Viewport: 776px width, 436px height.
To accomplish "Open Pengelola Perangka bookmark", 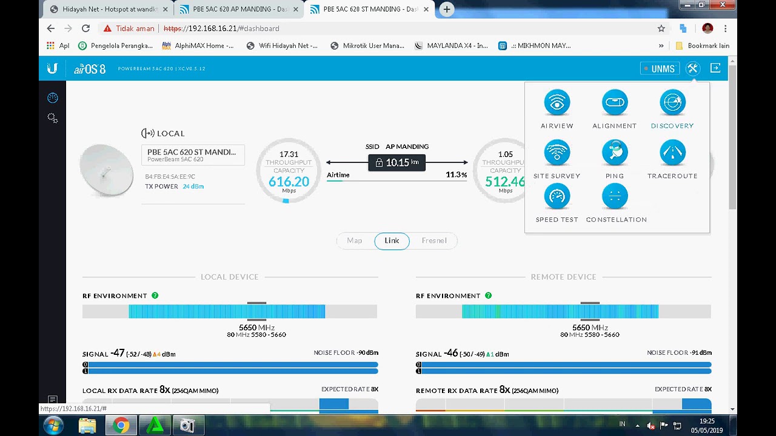I will (116, 45).
